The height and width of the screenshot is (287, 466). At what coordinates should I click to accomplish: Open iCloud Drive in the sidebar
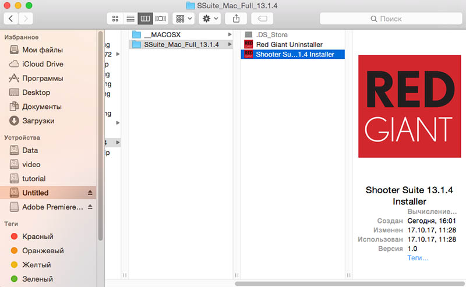pos(48,64)
